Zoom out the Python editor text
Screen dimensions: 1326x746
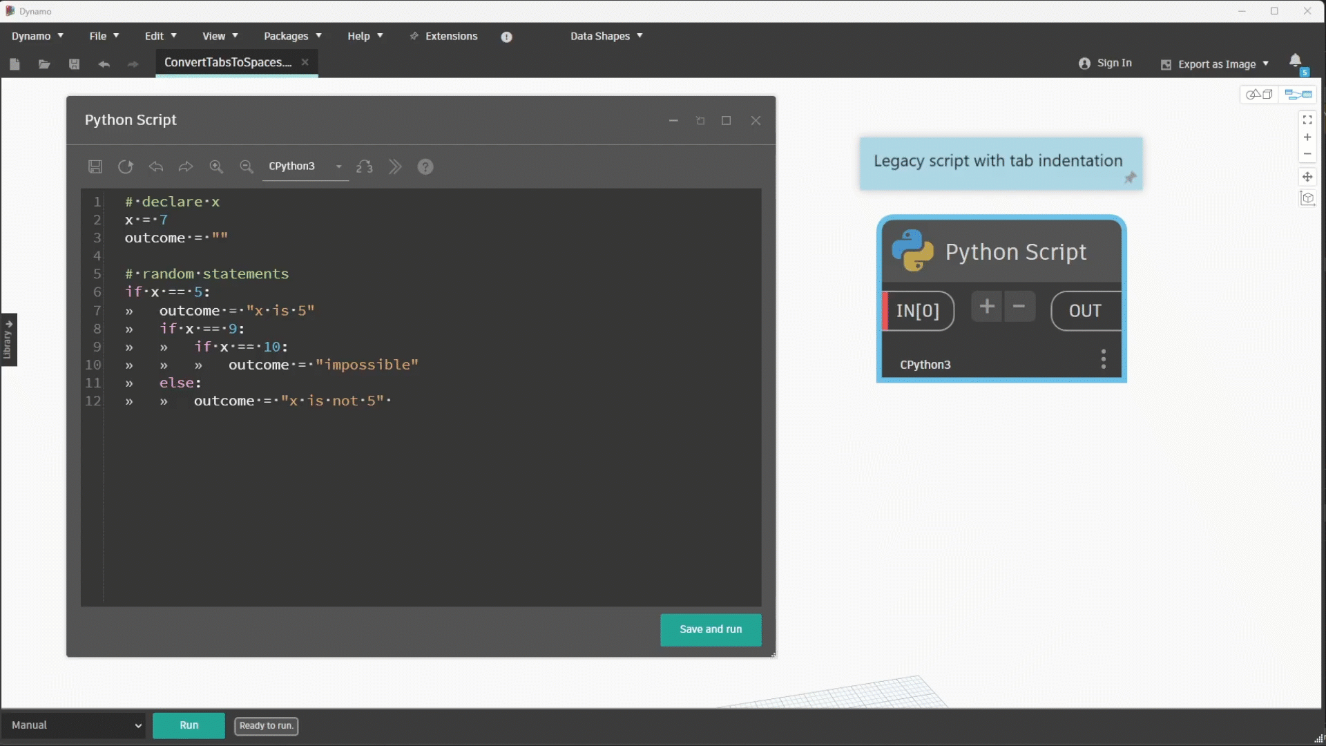point(247,166)
